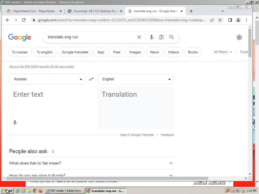Select the App filter chip
Screen dimensions: 259x194
(101, 52)
